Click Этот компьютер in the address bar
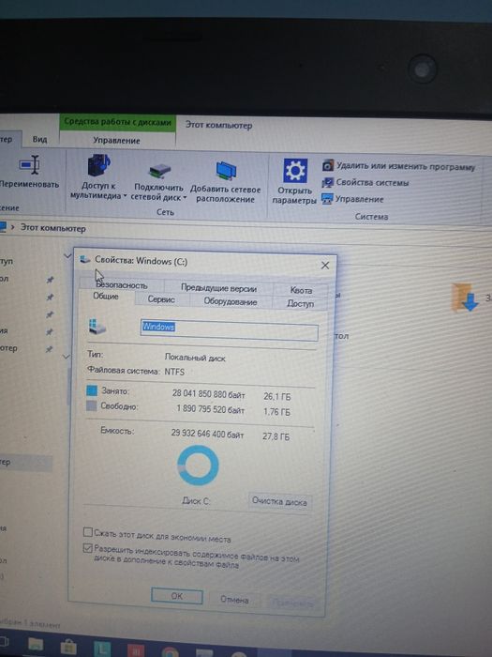 (53, 229)
